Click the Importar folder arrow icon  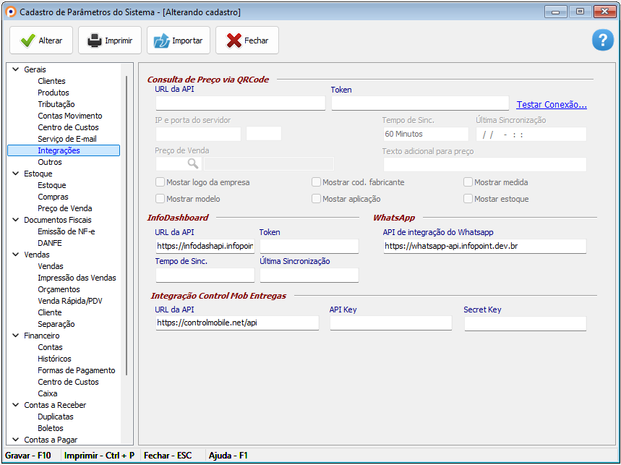click(x=161, y=41)
